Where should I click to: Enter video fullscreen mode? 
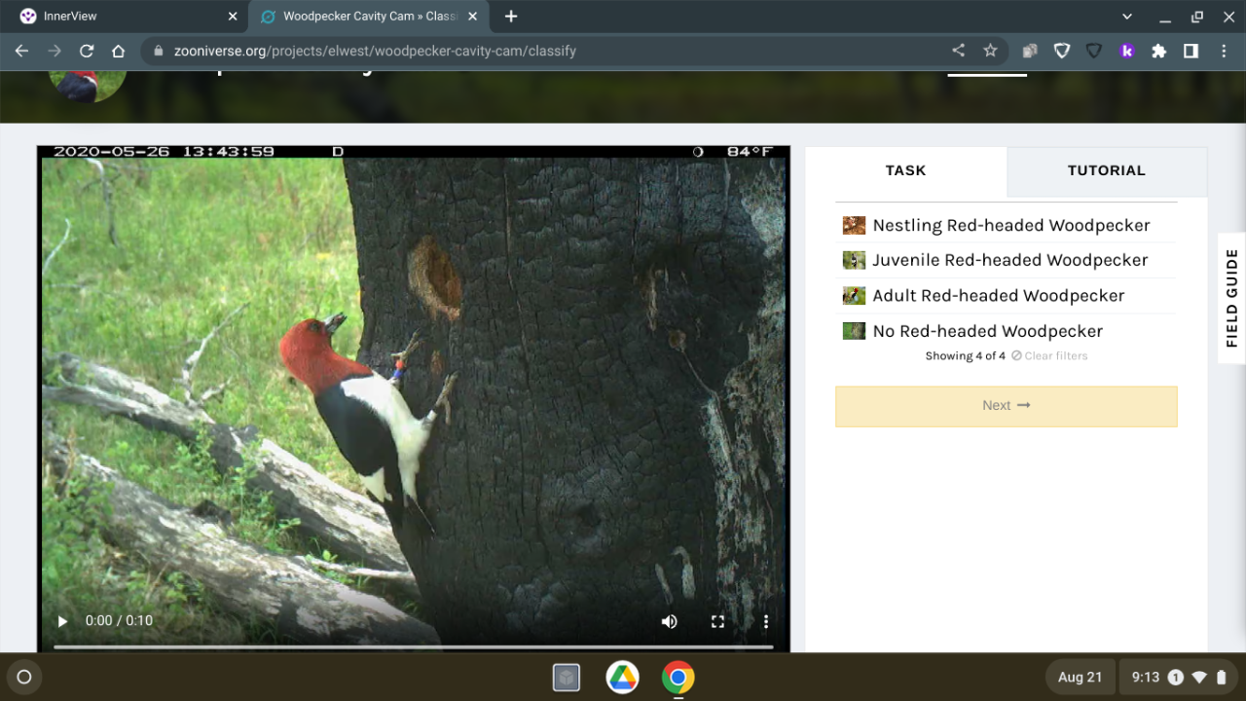point(717,621)
